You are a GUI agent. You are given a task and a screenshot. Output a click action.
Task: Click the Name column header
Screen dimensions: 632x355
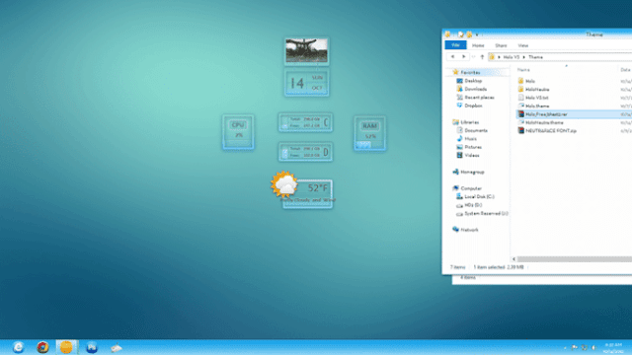click(523, 70)
